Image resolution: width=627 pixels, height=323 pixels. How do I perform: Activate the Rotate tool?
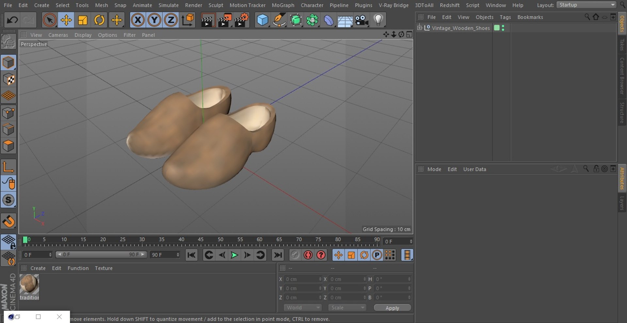[99, 20]
